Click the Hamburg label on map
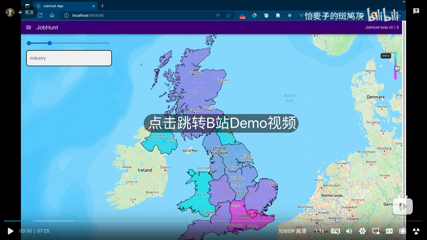The height and width of the screenshot is (240, 427). tap(384, 148)
